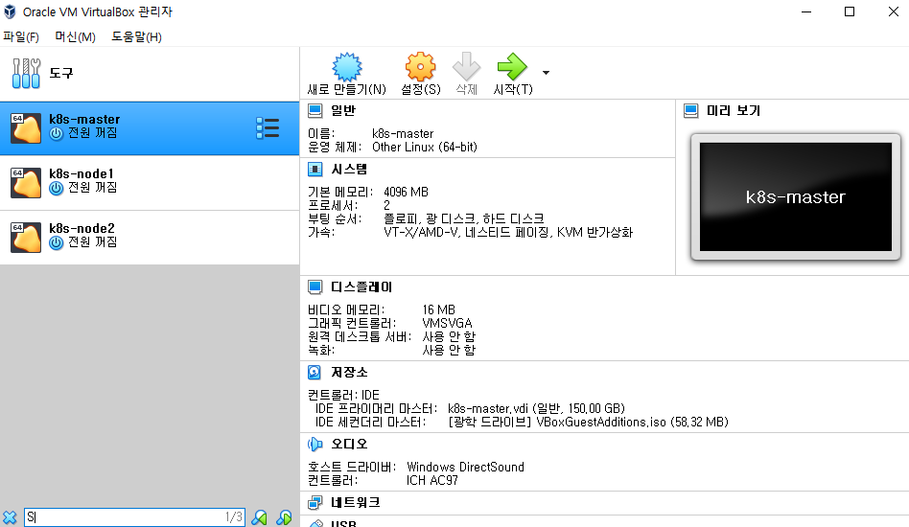Click the VirtualBox title bar logo

(10, 11)
